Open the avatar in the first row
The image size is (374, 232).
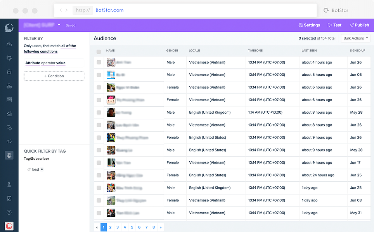(111, 62)
